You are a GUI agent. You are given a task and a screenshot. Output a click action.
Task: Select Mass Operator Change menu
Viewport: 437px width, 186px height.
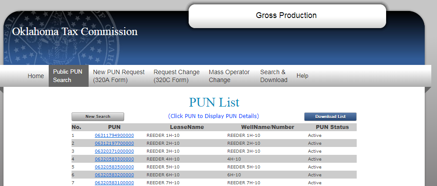tap(229, 76)
